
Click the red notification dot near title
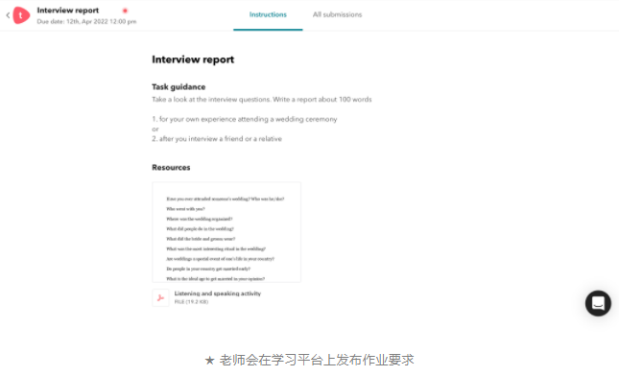(x=125, y=11)
